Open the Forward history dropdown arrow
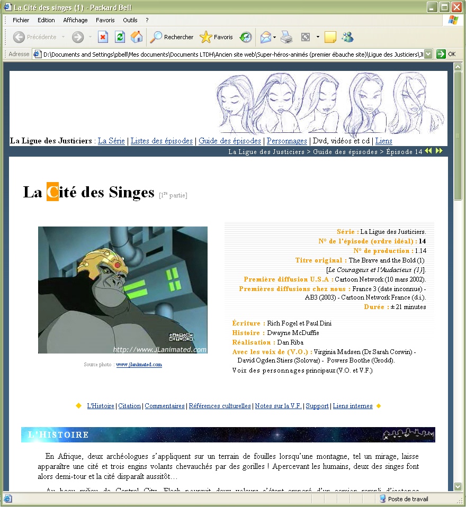Screen dimensions: 466x507 90,37
